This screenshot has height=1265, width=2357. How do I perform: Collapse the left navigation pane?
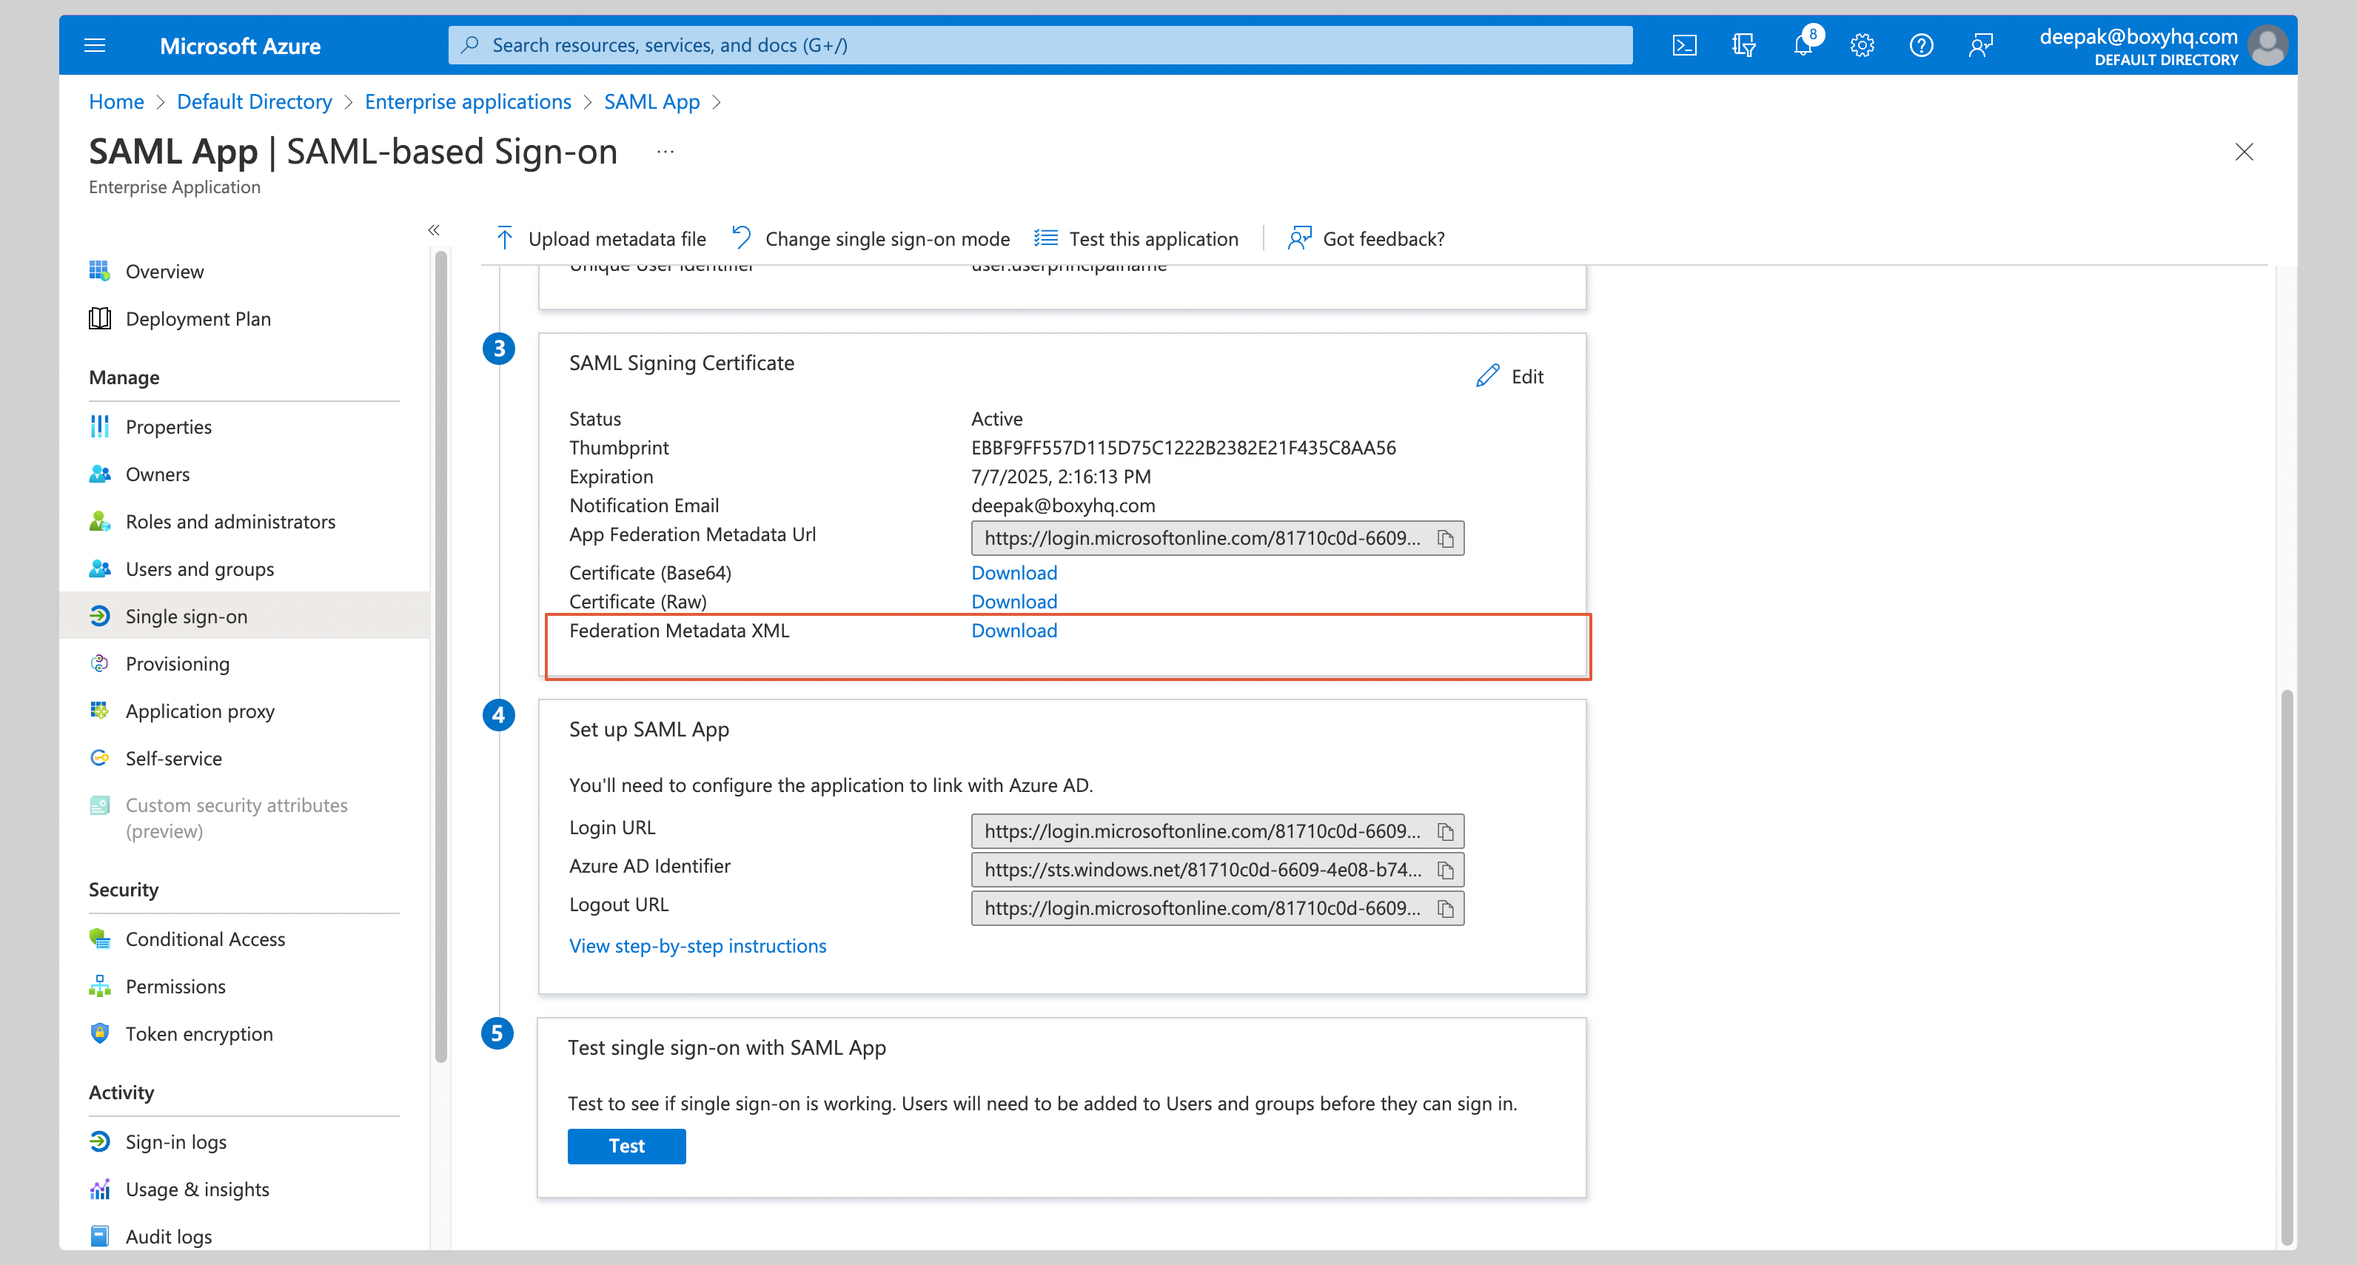pyautogui.click(x=434, y=230)
